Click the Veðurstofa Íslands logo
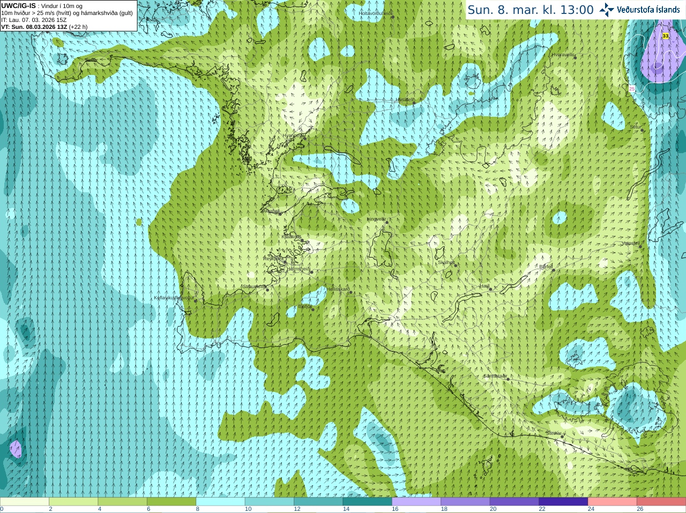686x513 pixels. click(639, 10)
